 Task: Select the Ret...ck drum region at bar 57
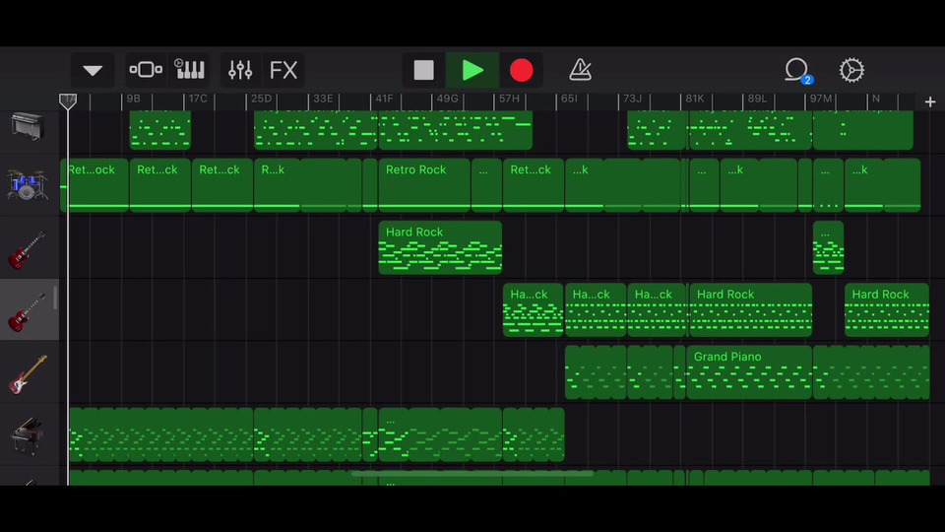tap(534, 185)
